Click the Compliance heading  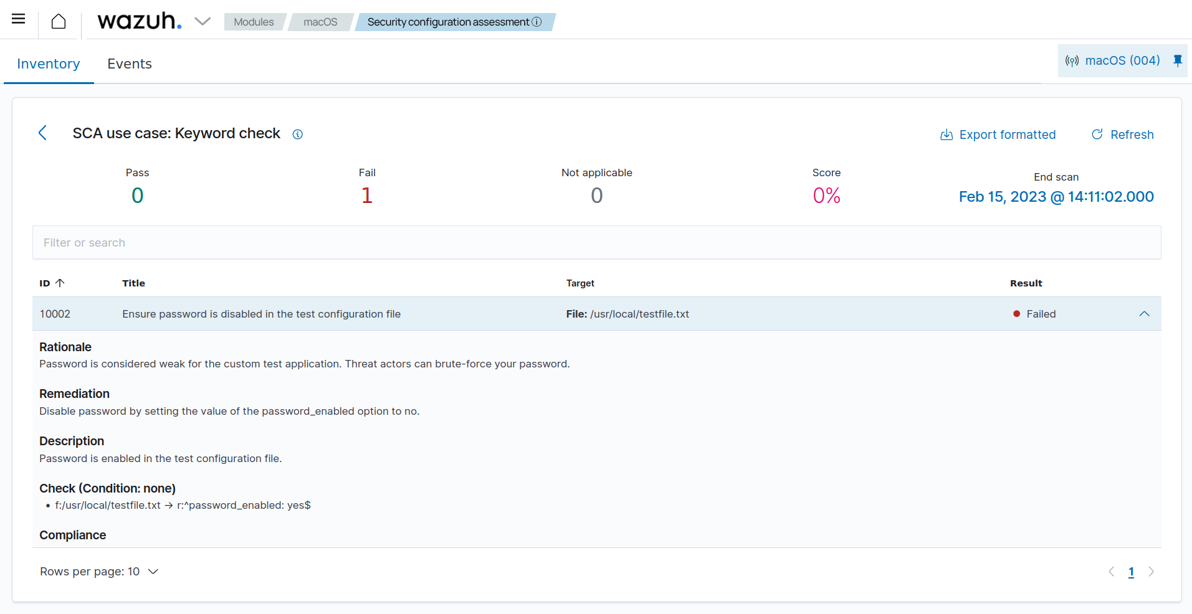(x=72, y=535)
